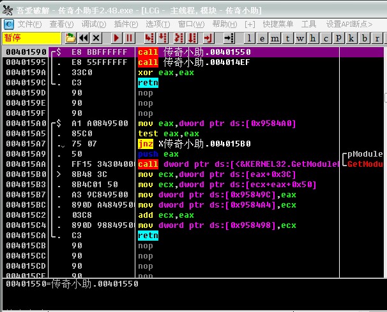Select mov ecx,dword ptr ds:[eax+0x3C]
387x312 pixels.
pos(217,174)
